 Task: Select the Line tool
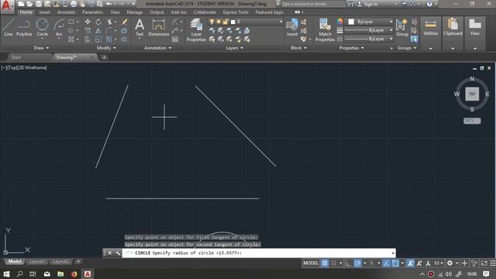(x=9, y=27)
